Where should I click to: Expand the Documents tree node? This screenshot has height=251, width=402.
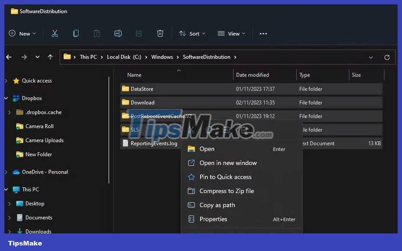pyautogui.click(x=10, y=218)
